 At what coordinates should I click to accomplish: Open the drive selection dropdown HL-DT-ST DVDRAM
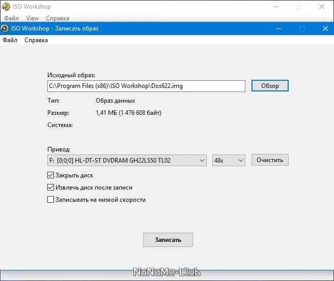pyautogui.click(x=127, y=160)
